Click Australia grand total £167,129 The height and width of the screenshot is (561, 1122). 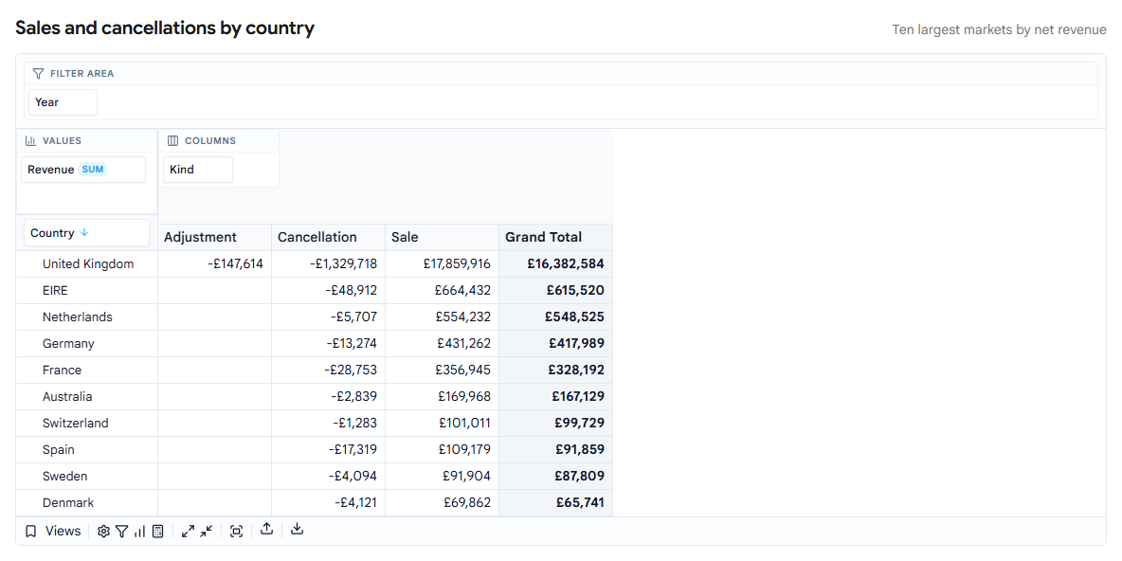point(556,396)
